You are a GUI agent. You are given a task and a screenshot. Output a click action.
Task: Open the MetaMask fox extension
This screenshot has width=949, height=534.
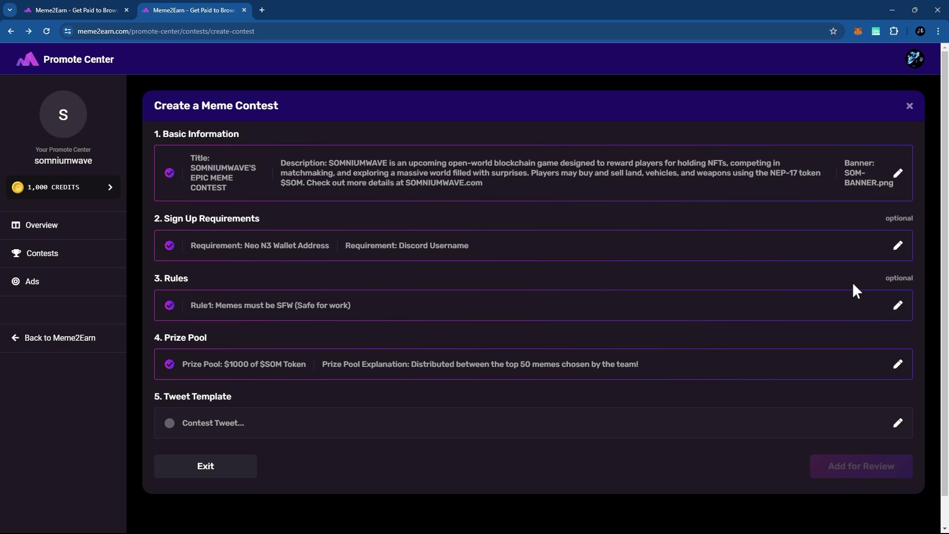click(x=858, y=31)
